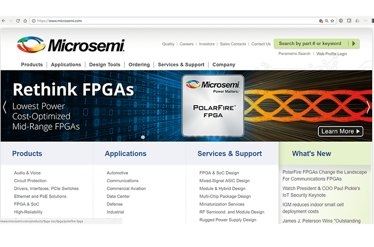Viewport: 374px width, 247px height.
Task: Open the Design Tools menu
Action: tap(105, 65)
